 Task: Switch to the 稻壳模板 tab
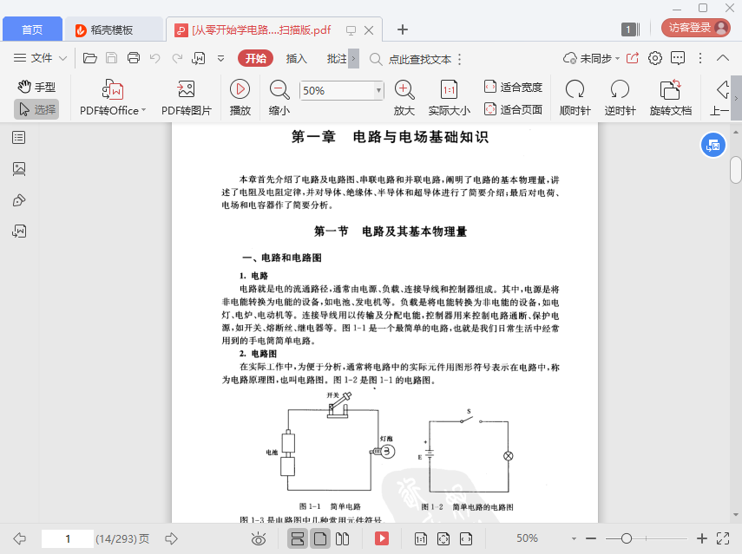(112, 29)
